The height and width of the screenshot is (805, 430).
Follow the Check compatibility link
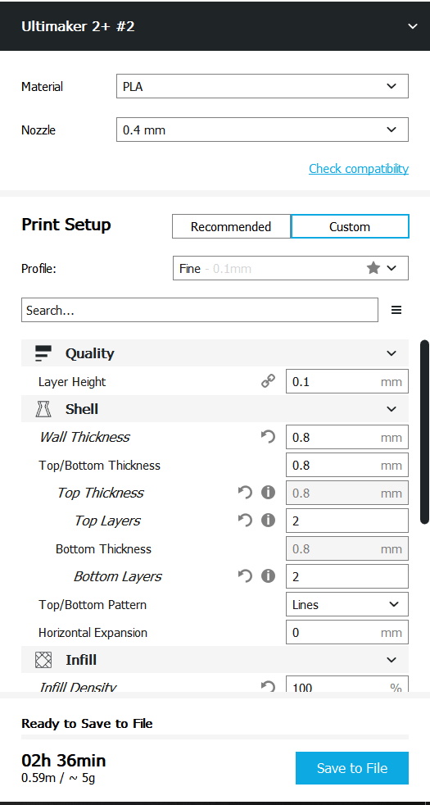(359, 168)
